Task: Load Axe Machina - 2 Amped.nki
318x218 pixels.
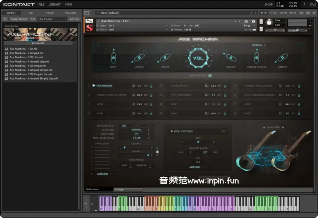Action: coord(26,53)
